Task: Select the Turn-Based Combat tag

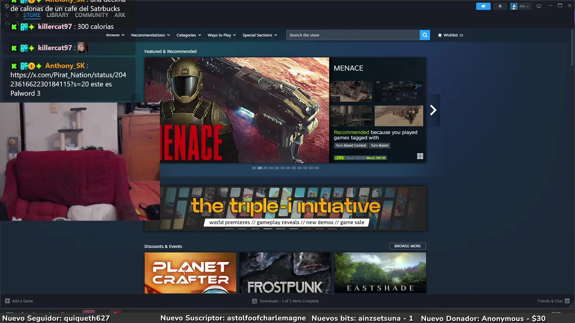Action: tap(351, 145)
